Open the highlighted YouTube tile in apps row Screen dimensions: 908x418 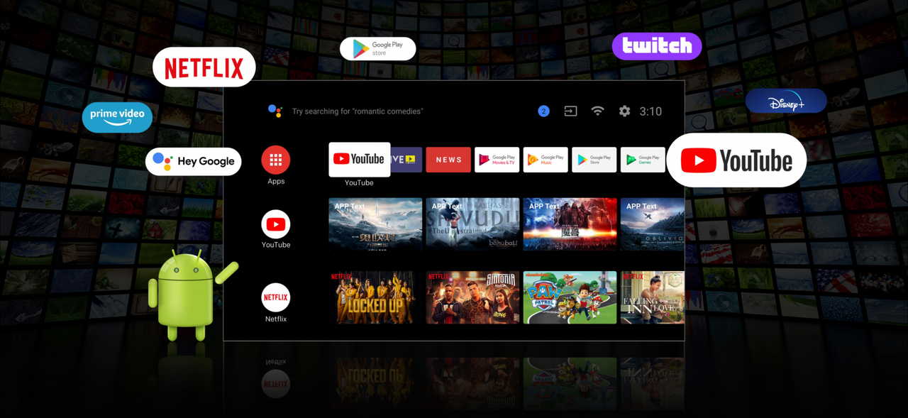(x=359, y=160)
